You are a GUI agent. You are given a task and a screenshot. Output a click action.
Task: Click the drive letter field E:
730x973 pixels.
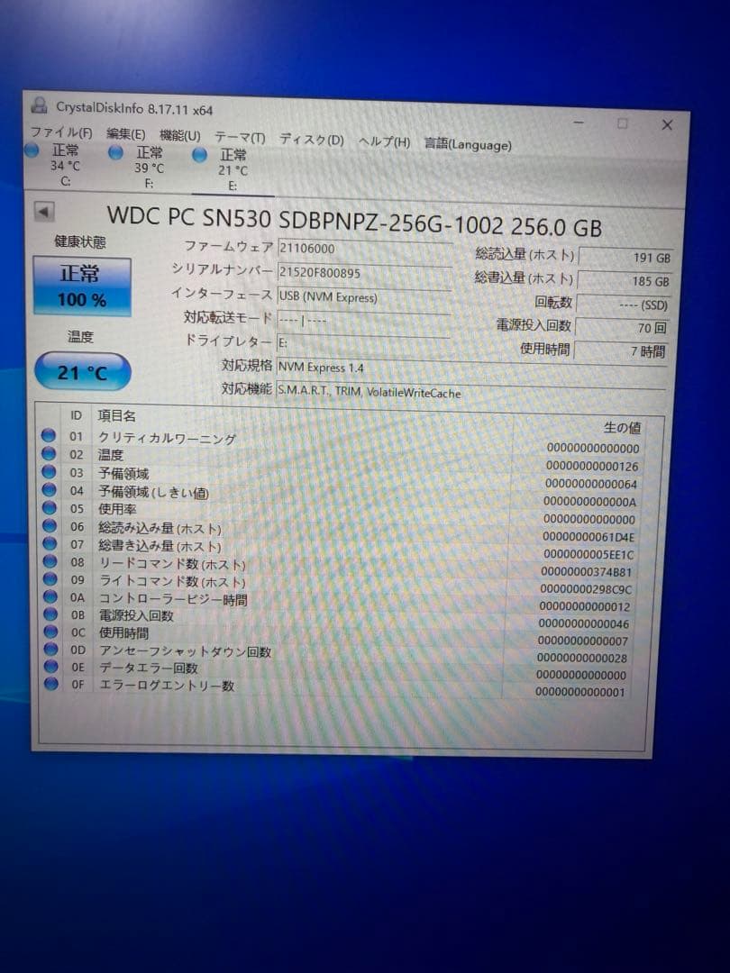coord(363,342)
